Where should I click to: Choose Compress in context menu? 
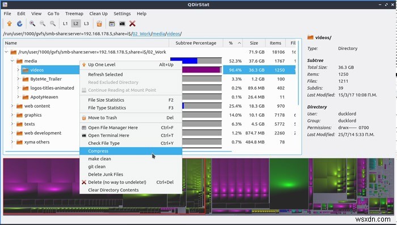130,151
